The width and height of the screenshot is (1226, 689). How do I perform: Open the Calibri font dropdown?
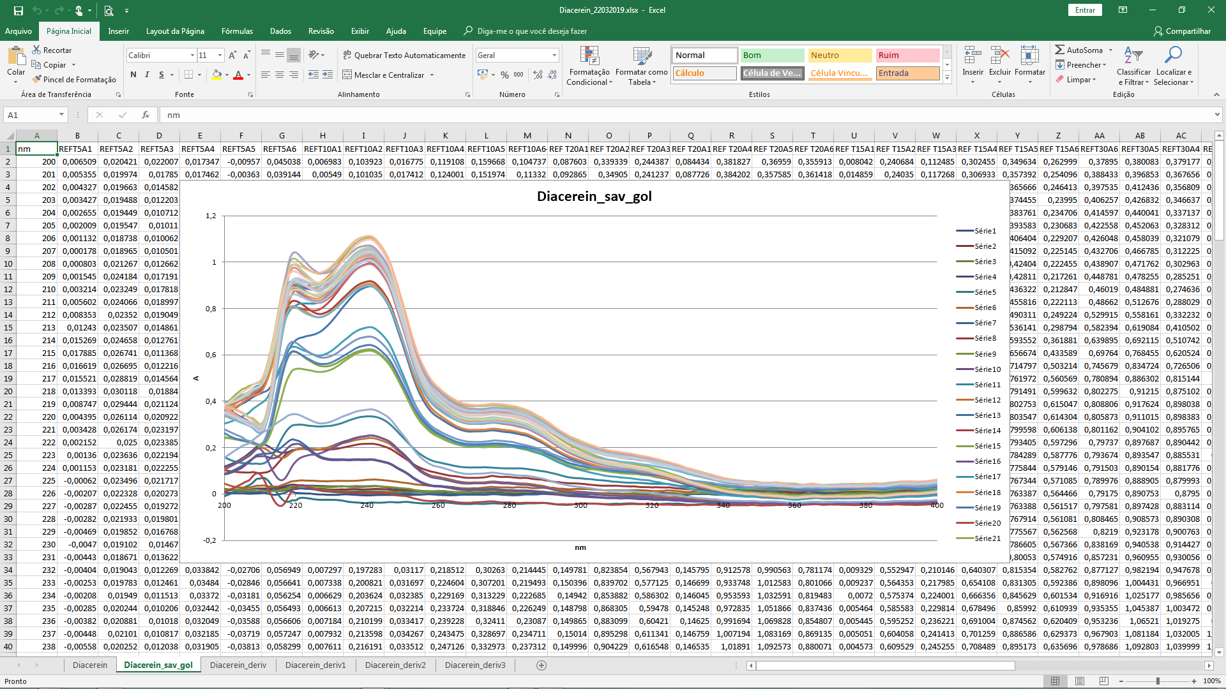(193, 55)
